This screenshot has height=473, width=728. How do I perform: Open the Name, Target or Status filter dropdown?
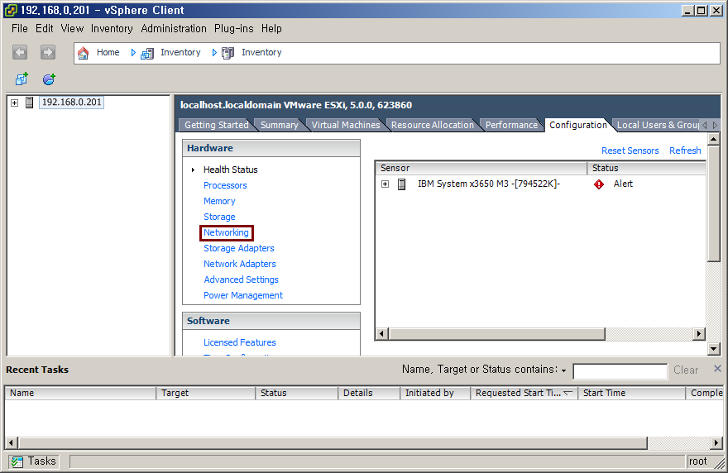point(563,370)
